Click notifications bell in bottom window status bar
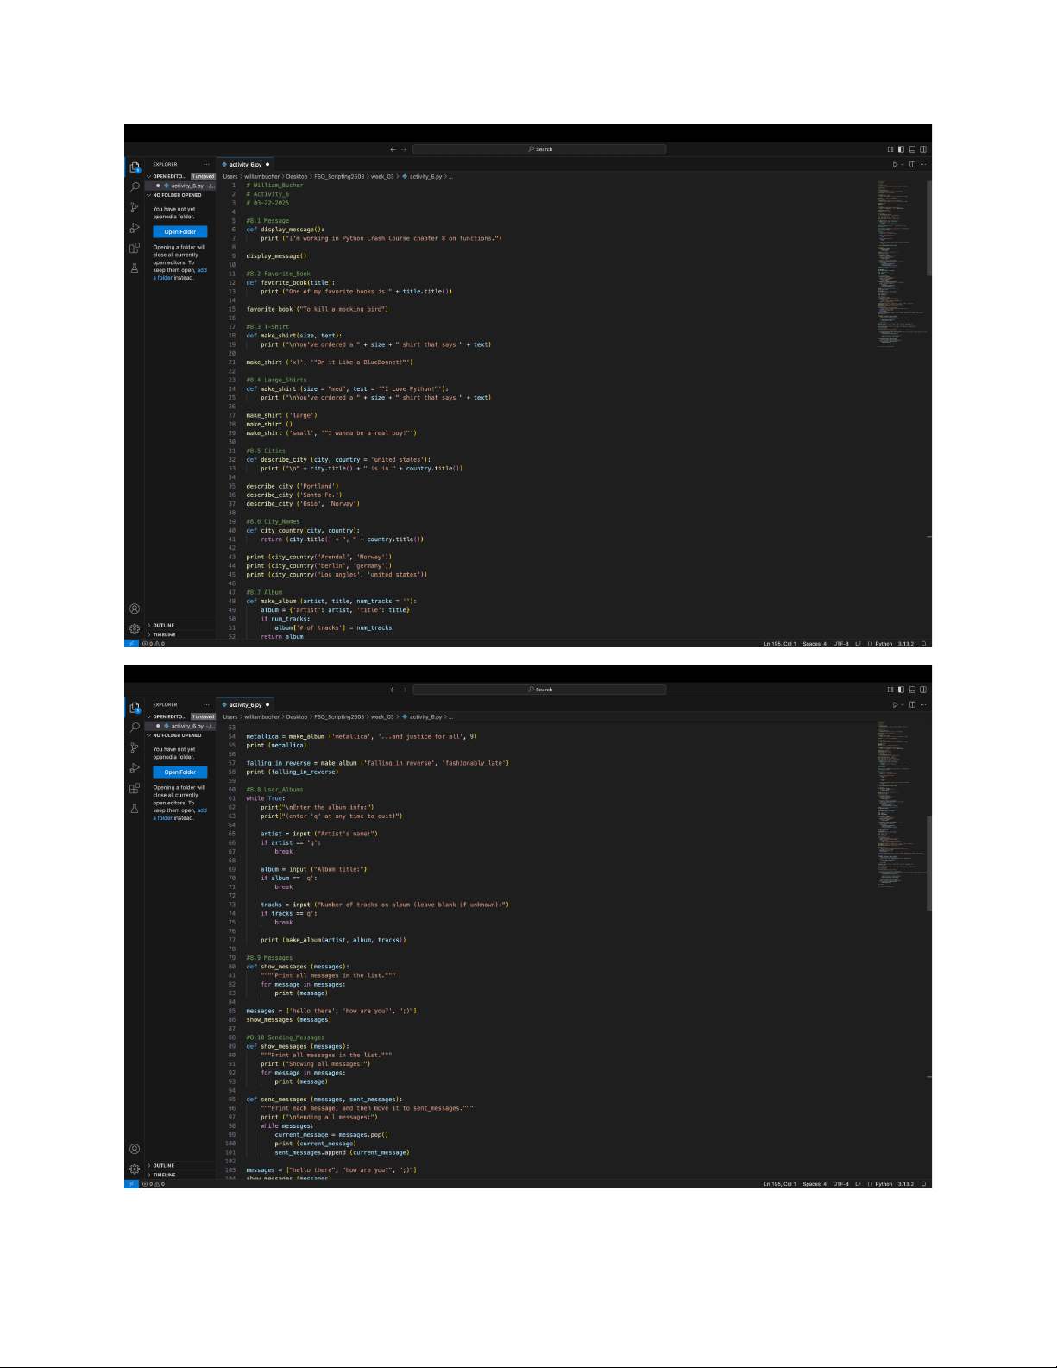1057x1368 pixels. coord(923,1184)
